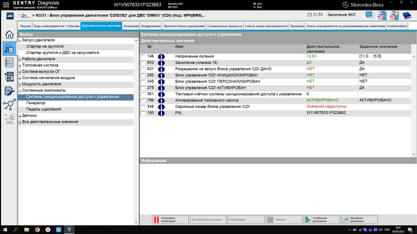The height and width of the screenshot is (234, 417).
Task: Click the print to PDF icon
Action: (394, 16)
